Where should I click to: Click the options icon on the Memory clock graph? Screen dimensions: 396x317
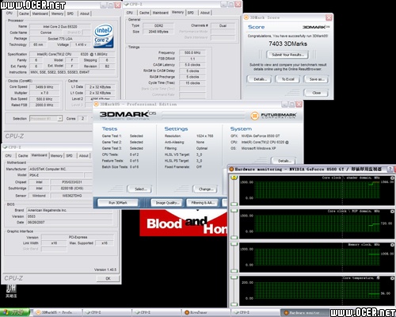(392, 245)
